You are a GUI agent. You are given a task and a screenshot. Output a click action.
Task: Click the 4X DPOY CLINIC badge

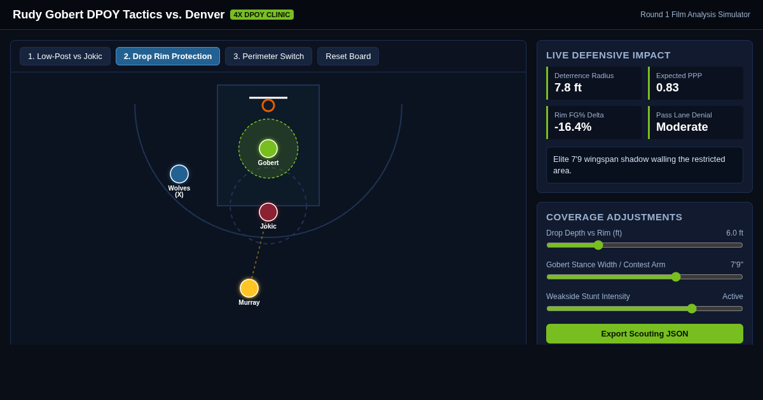(262, 15)
